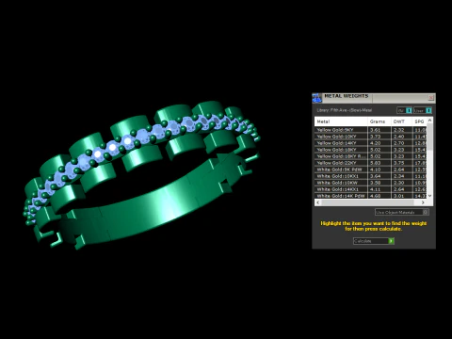Image resolution: width=452 pixels, height=339 pixels.
Task: Click the 3.01 DWT value
Action: click(x=398, y=196)
